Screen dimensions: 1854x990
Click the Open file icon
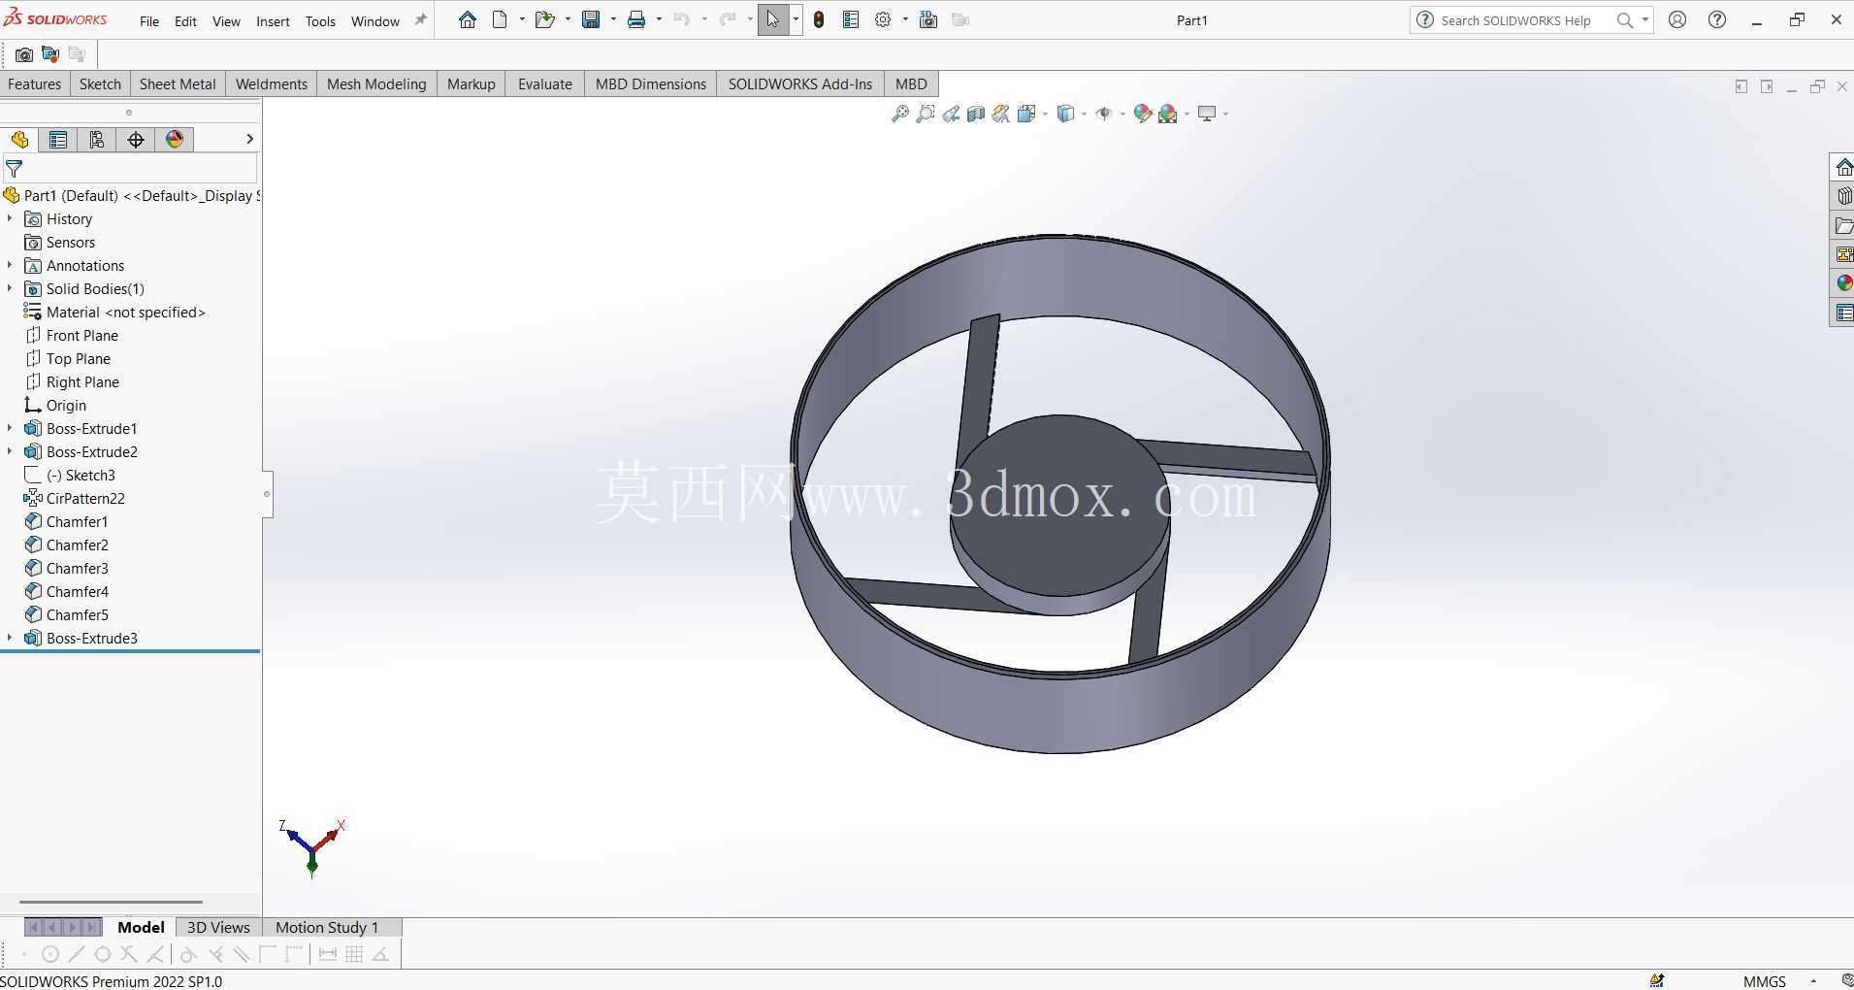(544, 19)
